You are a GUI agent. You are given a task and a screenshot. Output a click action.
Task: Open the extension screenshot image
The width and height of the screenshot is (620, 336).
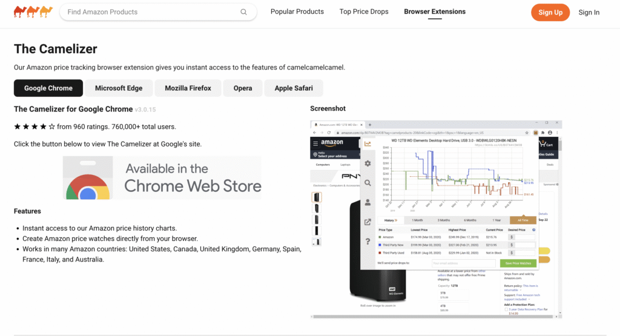[436, 219]
